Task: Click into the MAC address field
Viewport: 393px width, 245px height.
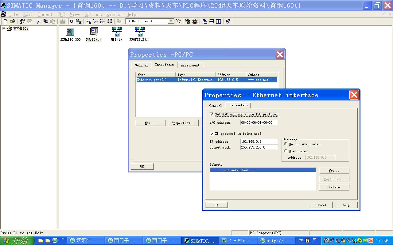Action: [259, 123]
